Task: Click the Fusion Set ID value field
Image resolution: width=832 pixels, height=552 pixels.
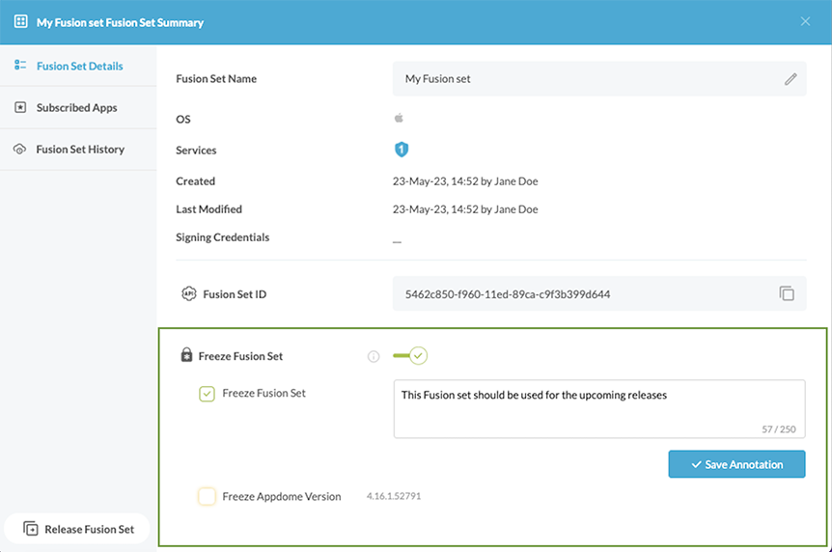Action: [x=579, y=294]
